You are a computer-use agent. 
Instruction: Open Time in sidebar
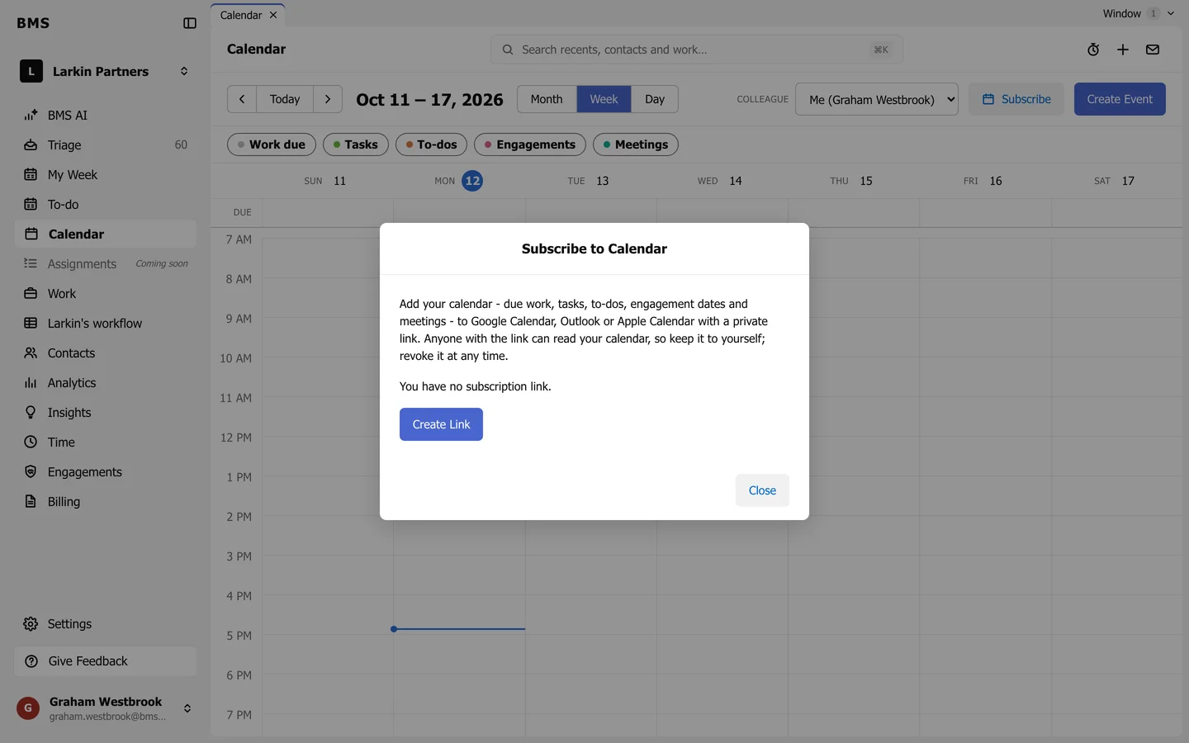click(x=106, y=442)
